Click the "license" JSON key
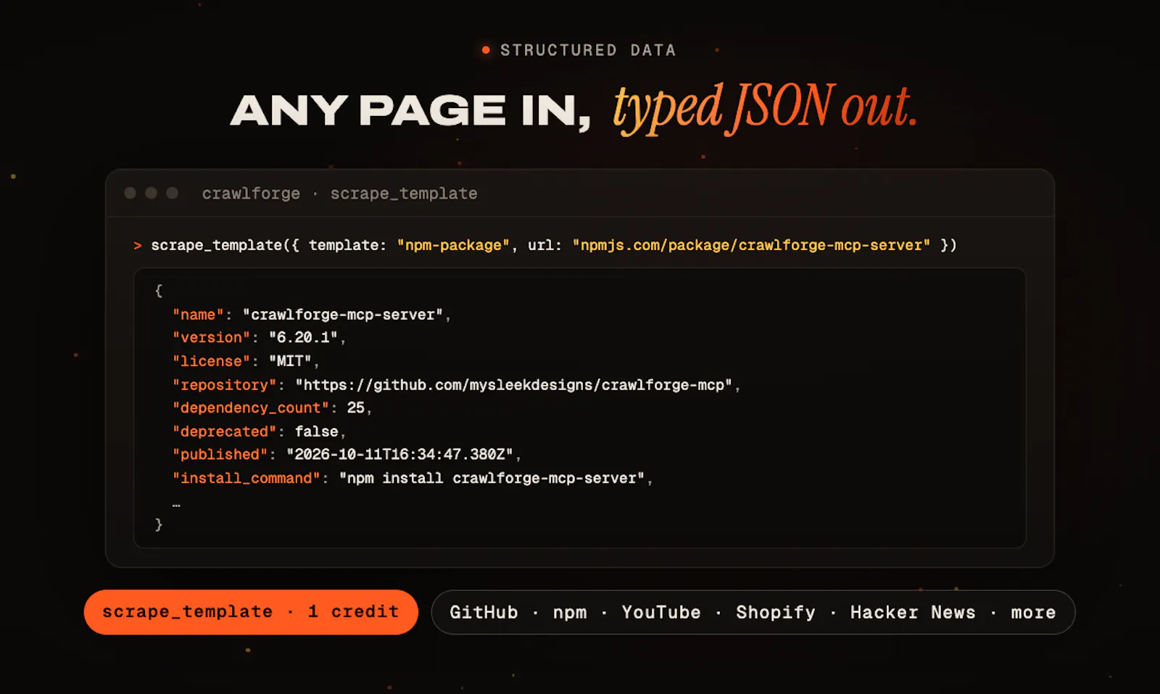The image size is (1160, 694). (x=211, y=361)
